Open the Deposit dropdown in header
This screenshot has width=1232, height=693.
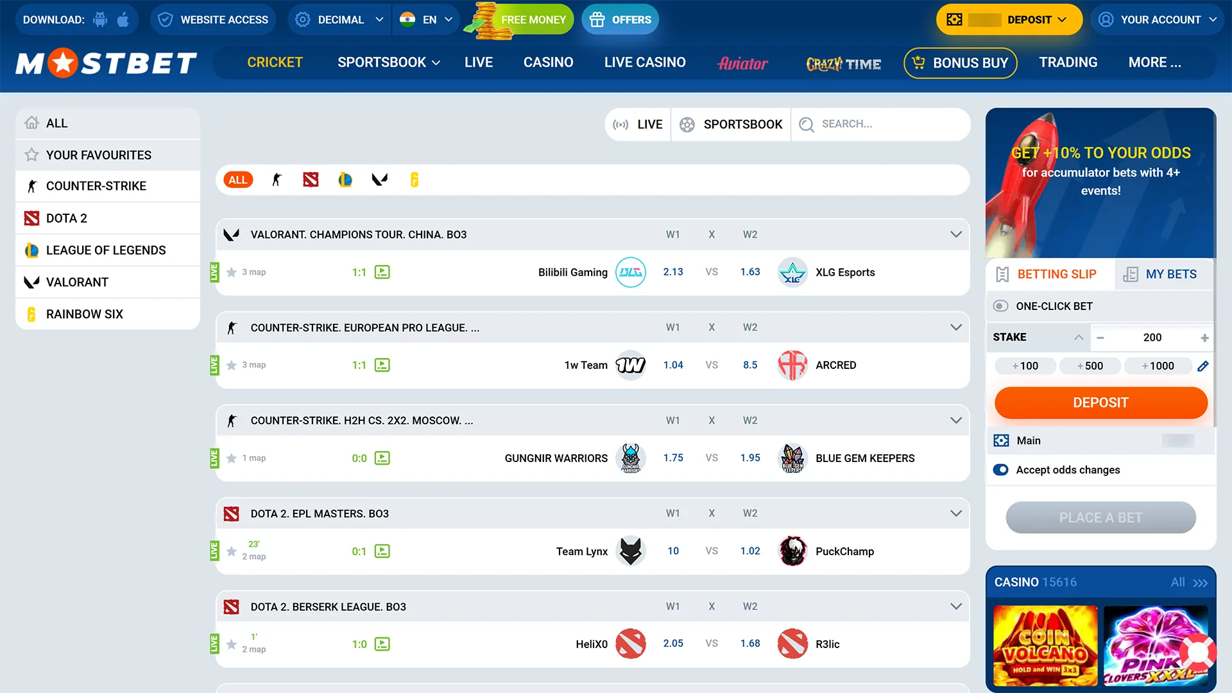[1009, 20]
